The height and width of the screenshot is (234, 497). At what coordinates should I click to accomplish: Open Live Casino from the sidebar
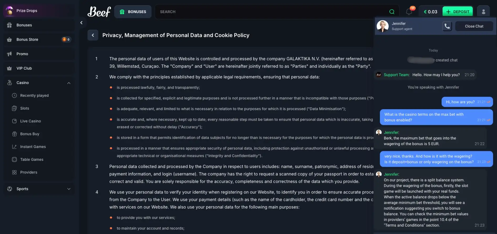(31, 121)
